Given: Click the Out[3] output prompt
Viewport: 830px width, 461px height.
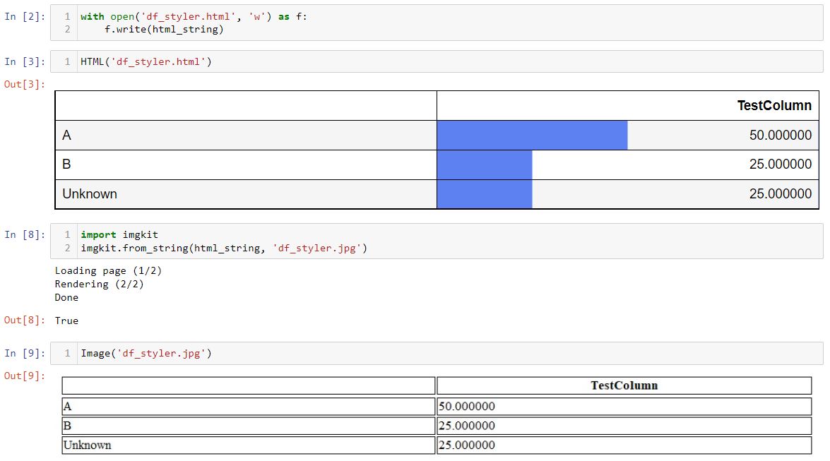Looking at the screenshot, I should tap(24, 84).
